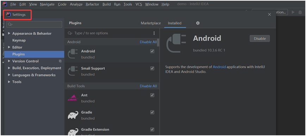
Task: Click the Smali Support plugin icon
Action: point(73,71)
